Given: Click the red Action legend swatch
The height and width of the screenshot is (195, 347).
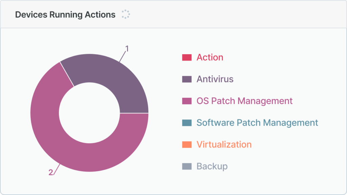Looking at the screenshot, I should 187,58.
